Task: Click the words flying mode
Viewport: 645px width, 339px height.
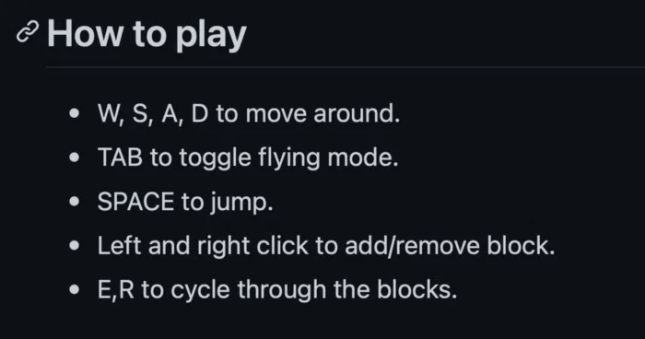Action: [328, 158]
